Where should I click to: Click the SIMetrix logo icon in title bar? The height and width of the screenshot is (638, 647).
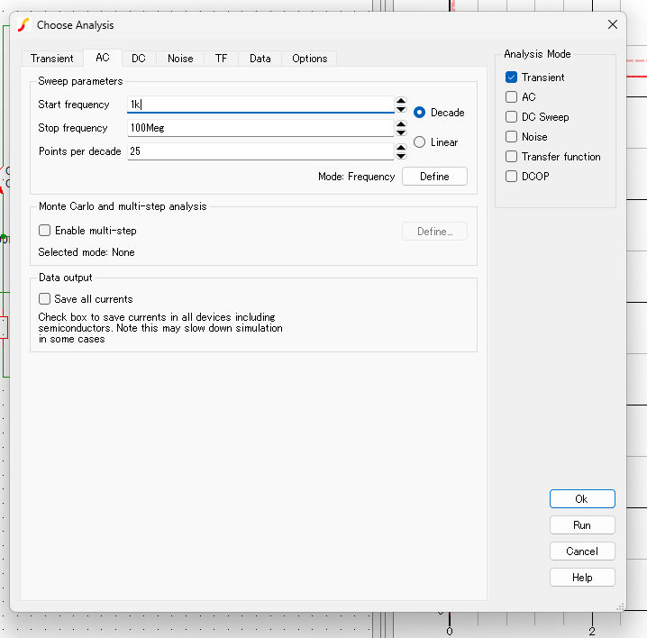[x=24, y=25]
